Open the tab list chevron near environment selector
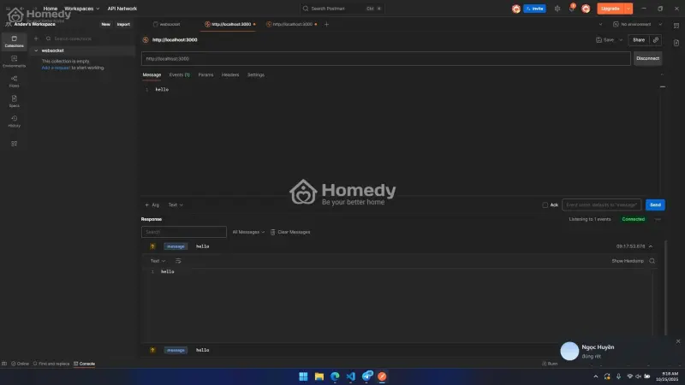Image resolution: width=685 pixels, height=385 pixels. (x=600, y=25)
